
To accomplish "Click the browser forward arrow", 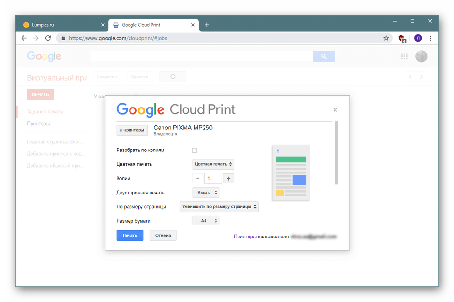I will pos(36,38).
